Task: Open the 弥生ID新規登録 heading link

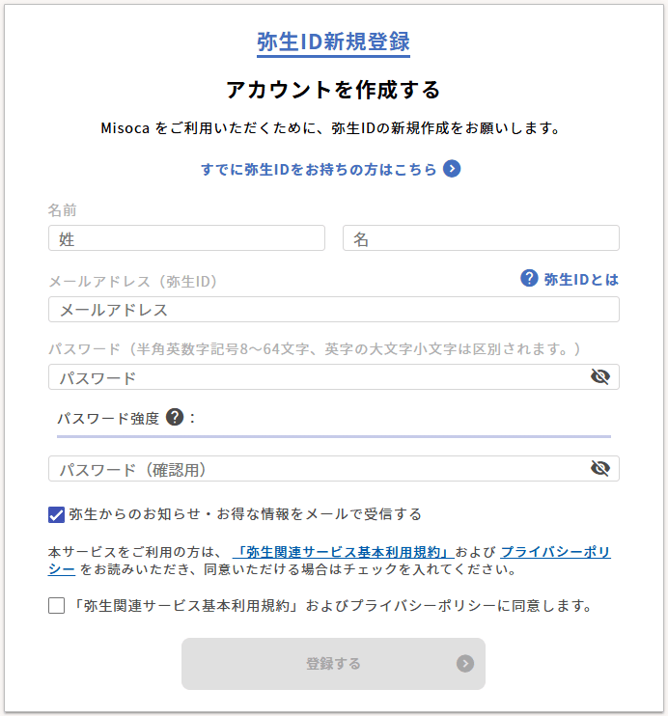Action: click(x=333, y=41)
